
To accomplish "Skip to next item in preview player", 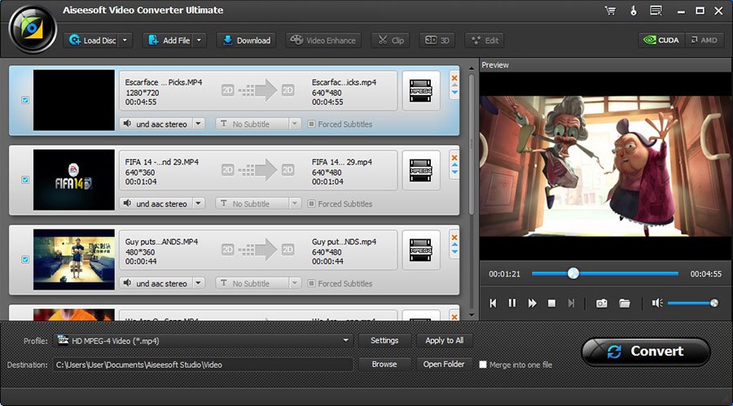I will pos(571,303).
